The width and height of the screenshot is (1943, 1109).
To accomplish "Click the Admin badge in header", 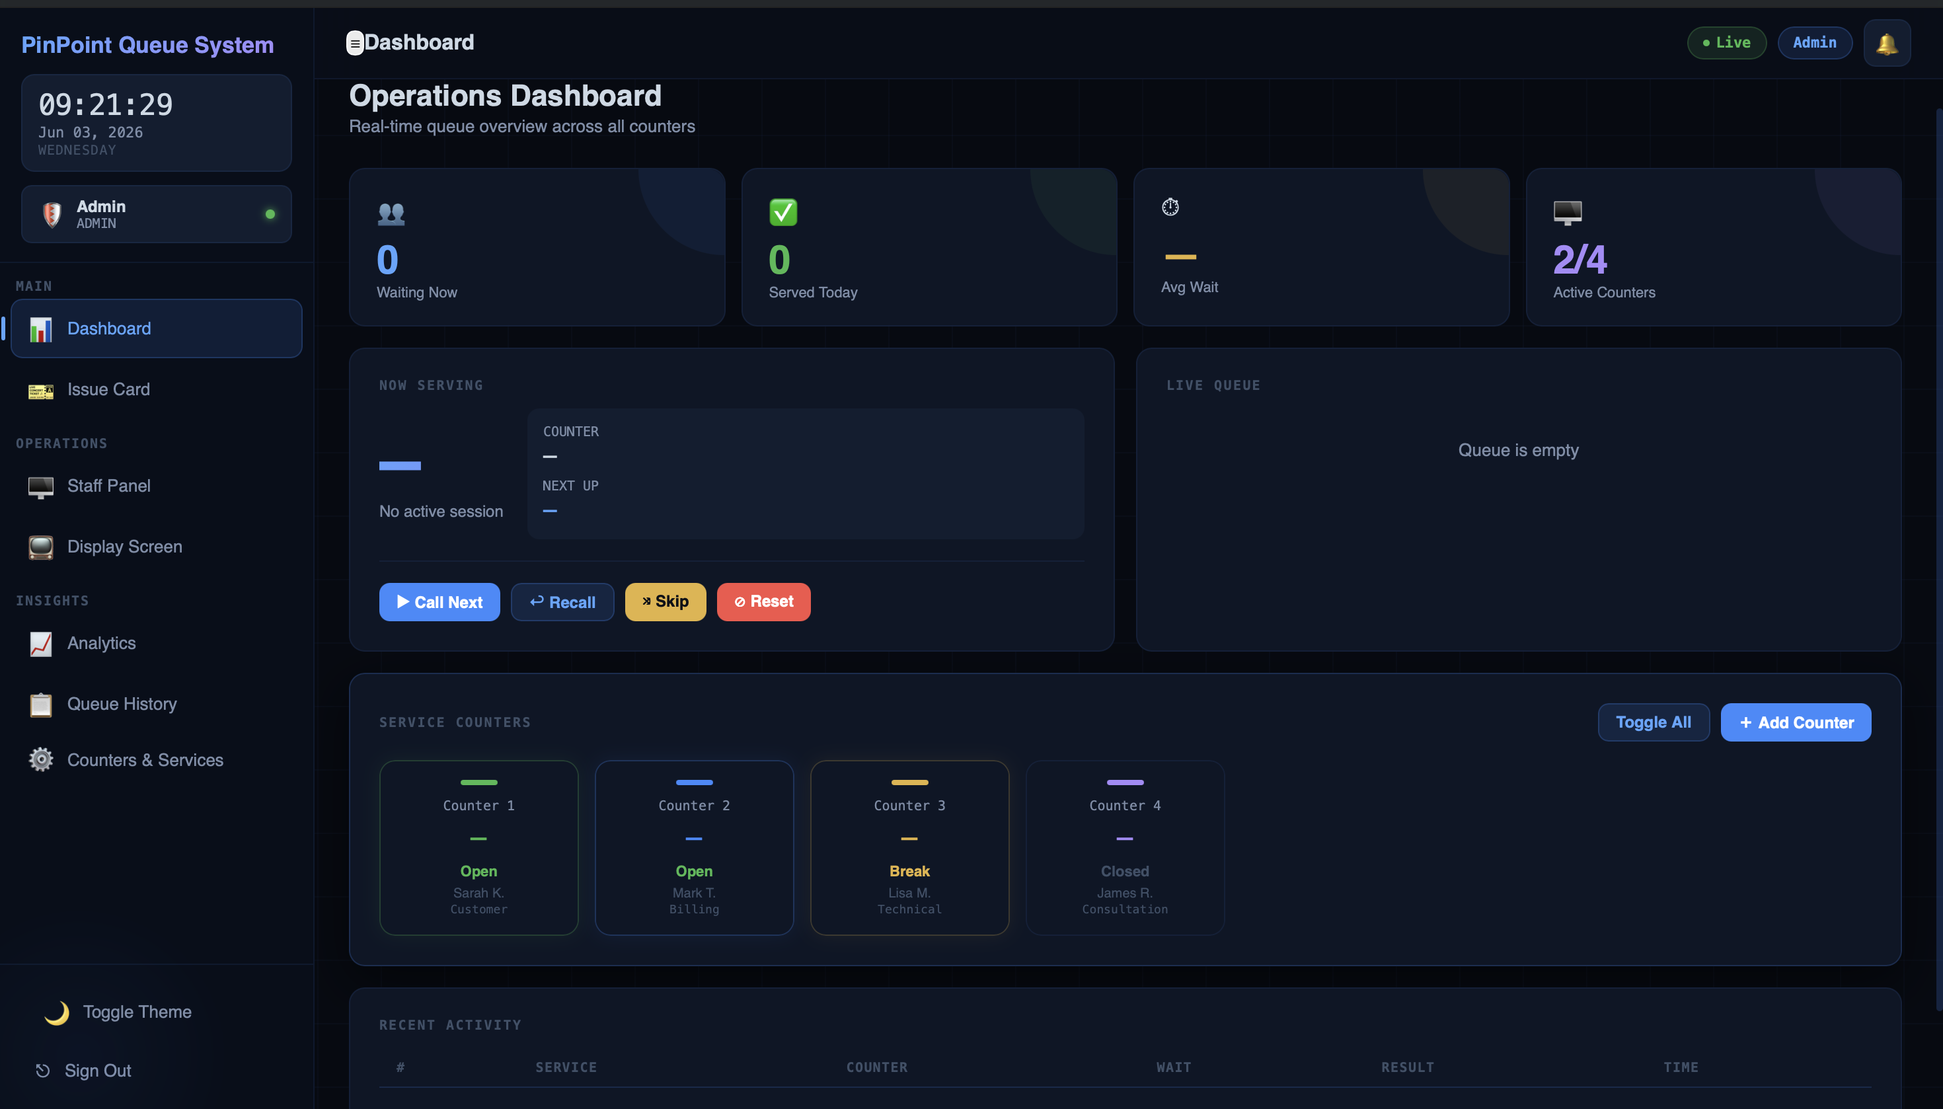I will click(x=1813, y=43).
